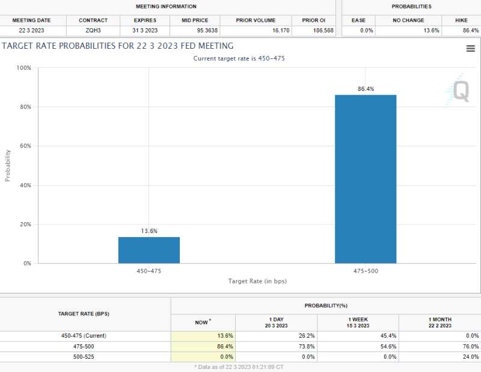
Task: Click the ZQH3 contract cell
Action: (x=93, y=31)
